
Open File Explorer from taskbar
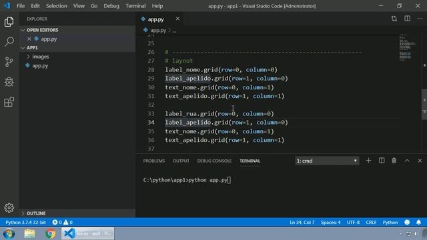(x=29, y=233)
